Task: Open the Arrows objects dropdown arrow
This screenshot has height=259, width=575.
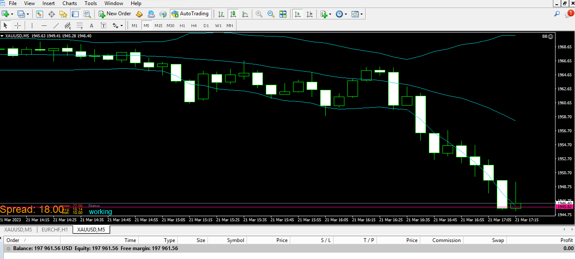Action: coord(121,25)
